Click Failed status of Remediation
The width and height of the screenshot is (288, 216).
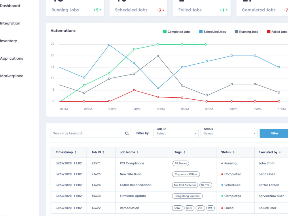point(228,208)
